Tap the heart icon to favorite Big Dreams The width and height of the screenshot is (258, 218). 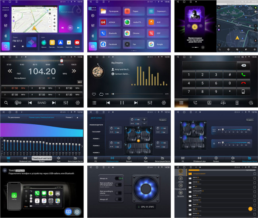pos(94,94)
